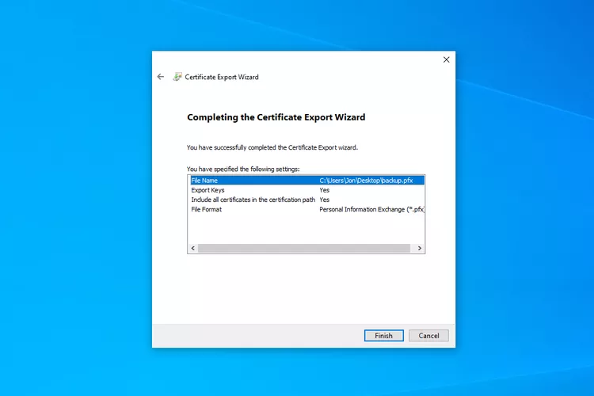Click the empty area in settings list
This screenshot has width=594, height=396.
point(306,230)
